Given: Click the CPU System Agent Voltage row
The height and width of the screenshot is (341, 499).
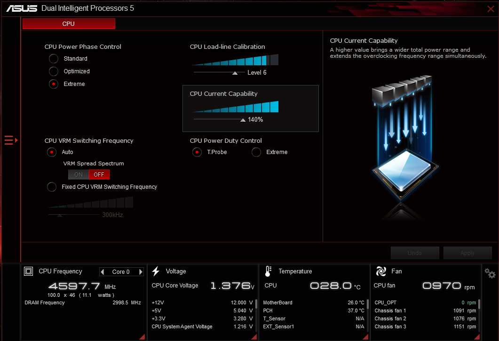Looking at the screenshot, I should pos(202,326).
